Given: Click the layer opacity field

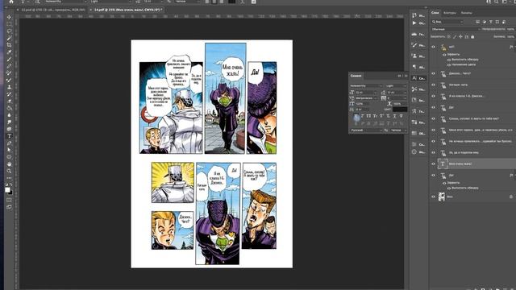Looking at the screenshot, I should click(510, 29).
